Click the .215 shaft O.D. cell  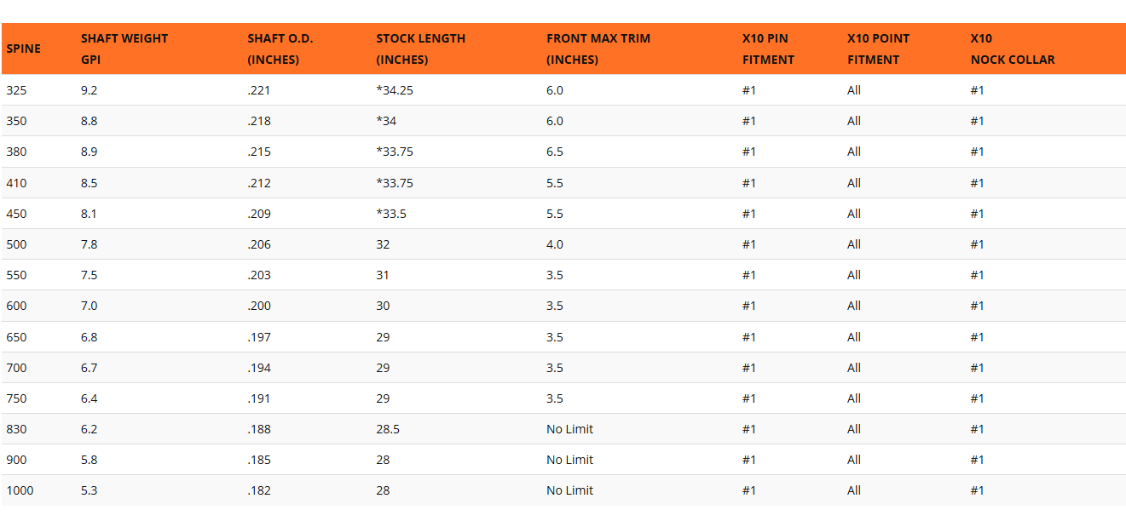(259, 152)
